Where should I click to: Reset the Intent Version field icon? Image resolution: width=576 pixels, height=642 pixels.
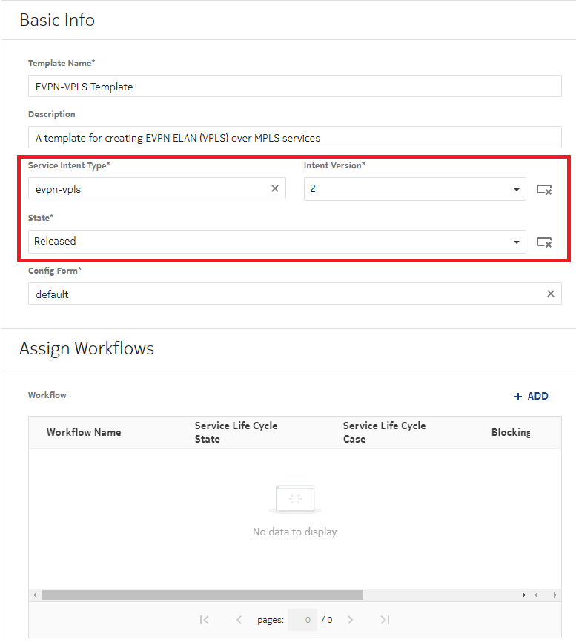tap(544, 190)
